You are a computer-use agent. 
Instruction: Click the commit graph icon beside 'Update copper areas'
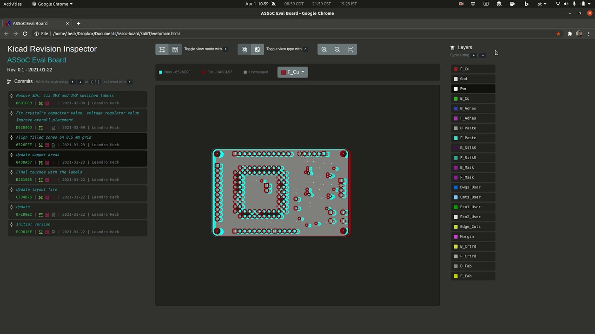point(11,154)
